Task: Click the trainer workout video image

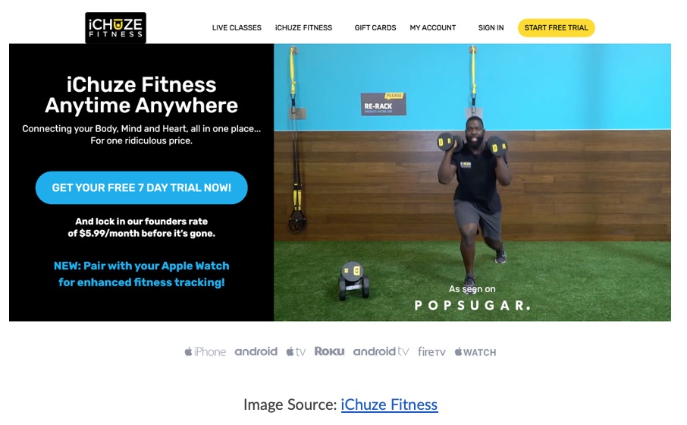Action: point(472,182)
